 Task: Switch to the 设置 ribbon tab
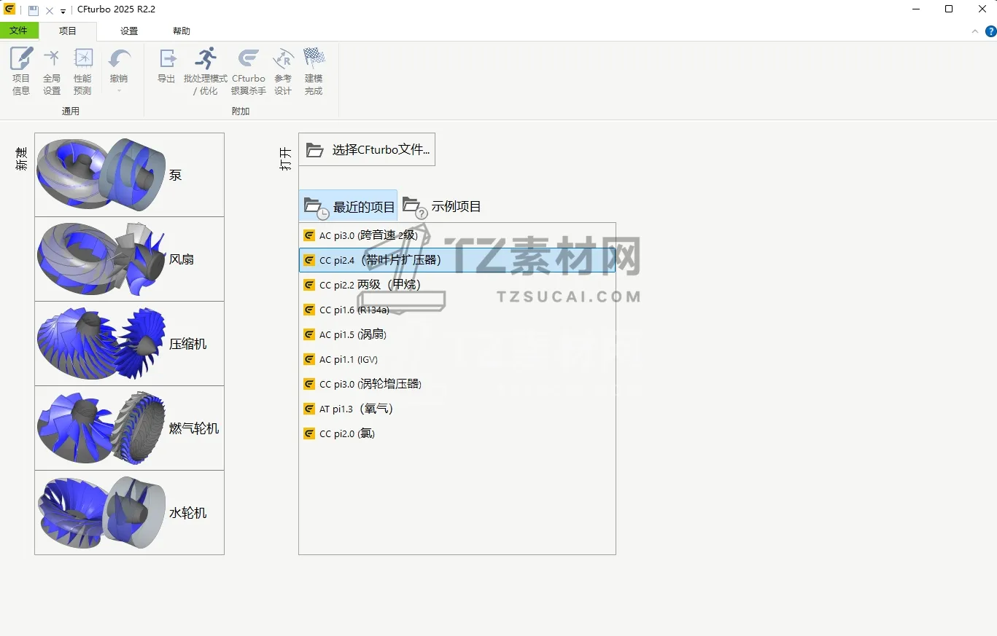click(x=129, y=31)
